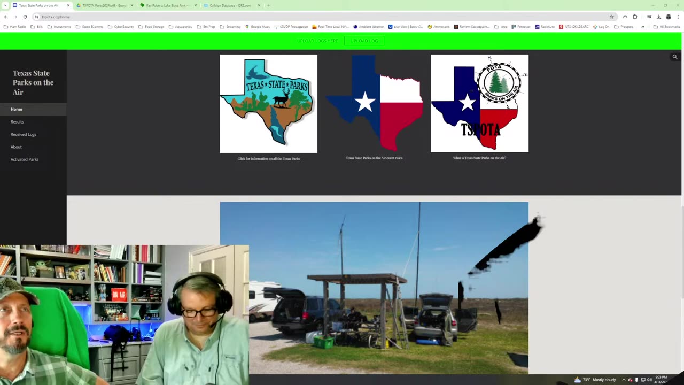Screen dimensions: 684x385
Task: Click the Texas State Parks logo image
Action: [268, 103]
